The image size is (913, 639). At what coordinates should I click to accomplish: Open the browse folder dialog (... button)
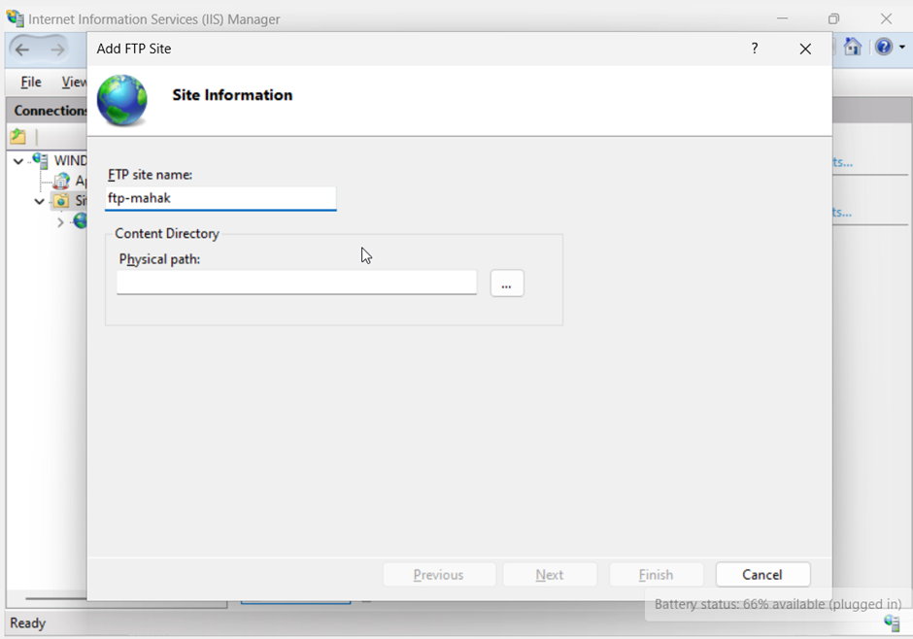point(507,284)
